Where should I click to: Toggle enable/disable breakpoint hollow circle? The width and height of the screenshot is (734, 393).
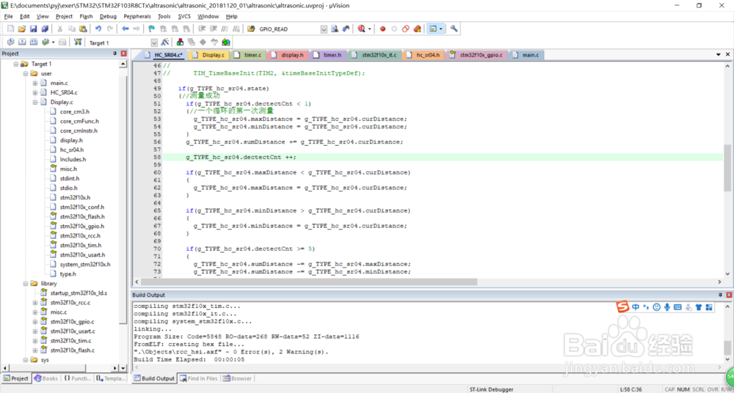click(x=393, y=29)
